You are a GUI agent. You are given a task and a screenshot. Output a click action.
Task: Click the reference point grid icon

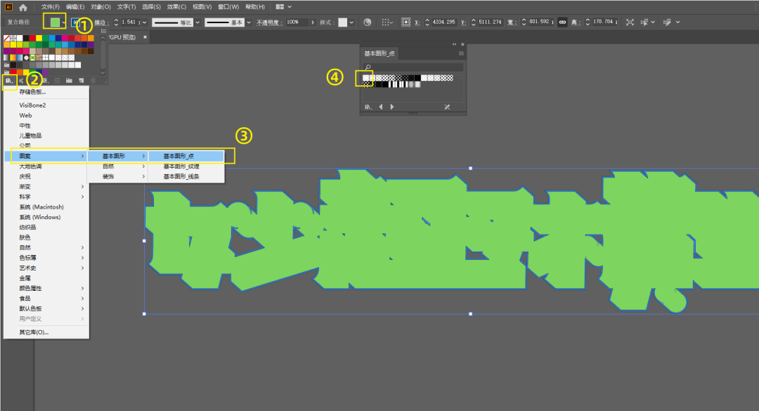[406, 22]
